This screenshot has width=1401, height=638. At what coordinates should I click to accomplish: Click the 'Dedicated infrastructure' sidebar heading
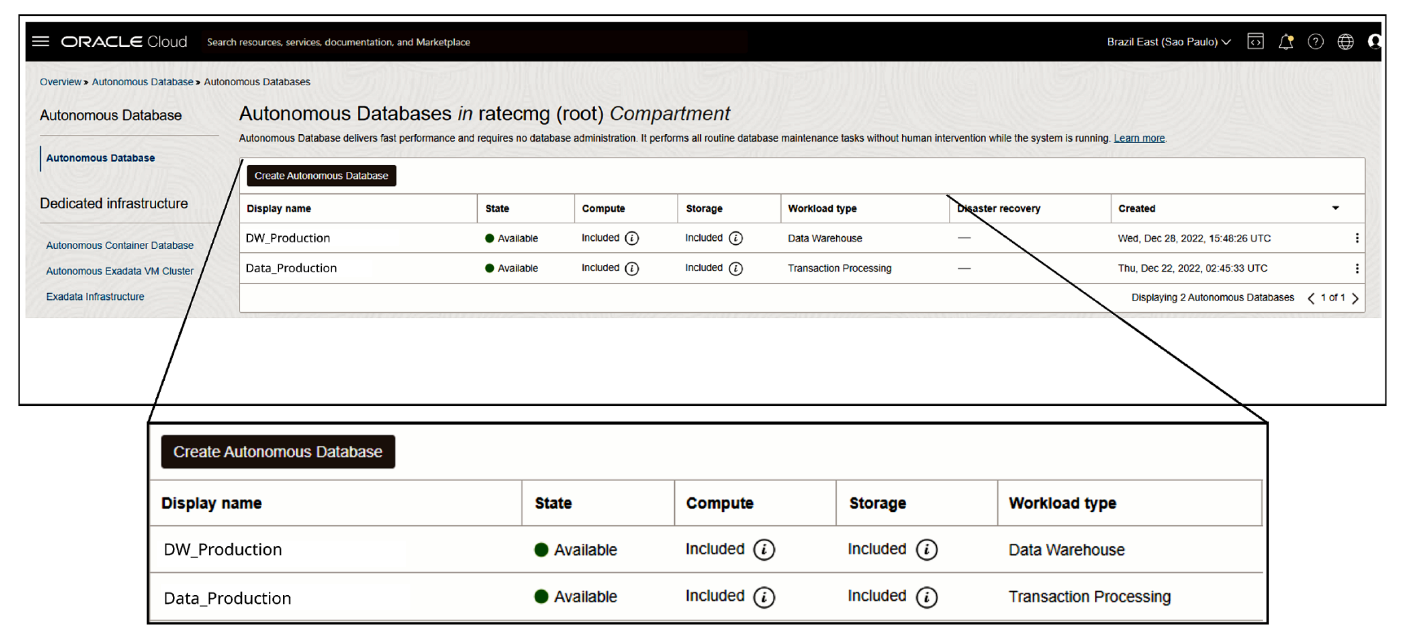point(114,203)
